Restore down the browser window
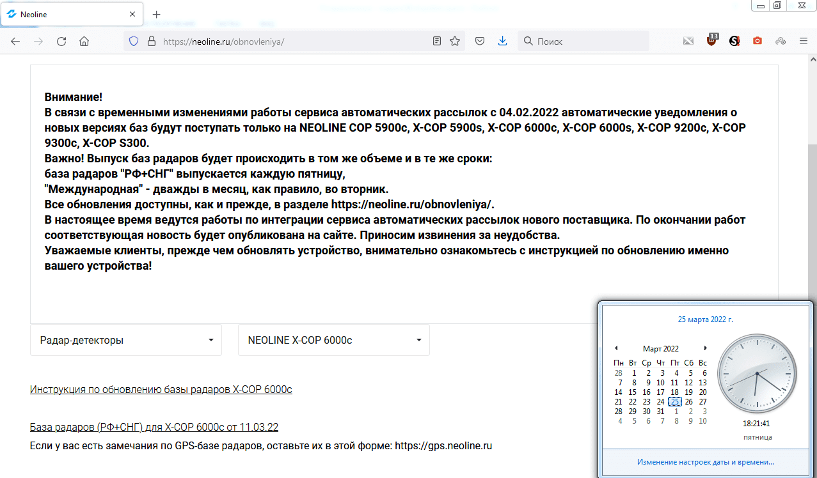The height and width of the screenshot is (478, 817). [x=777, y=5]
